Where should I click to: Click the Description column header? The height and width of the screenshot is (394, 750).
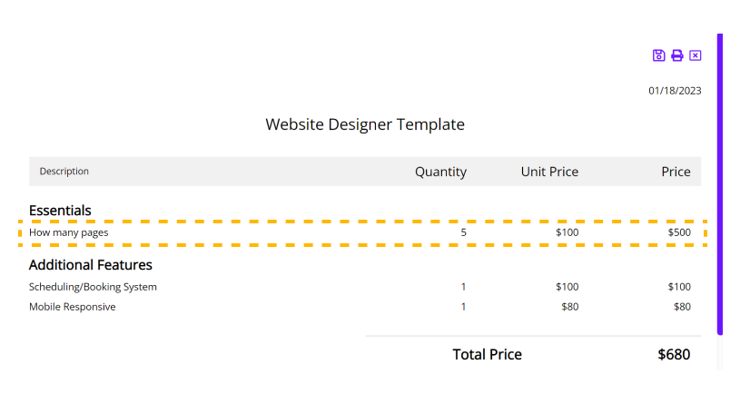point(64,172)
